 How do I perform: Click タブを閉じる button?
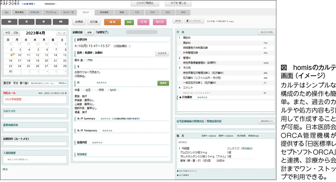pos(178,3)
